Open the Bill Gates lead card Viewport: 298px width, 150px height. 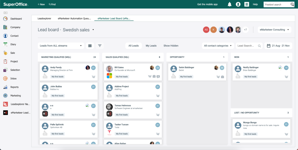[x=133, y=72]
